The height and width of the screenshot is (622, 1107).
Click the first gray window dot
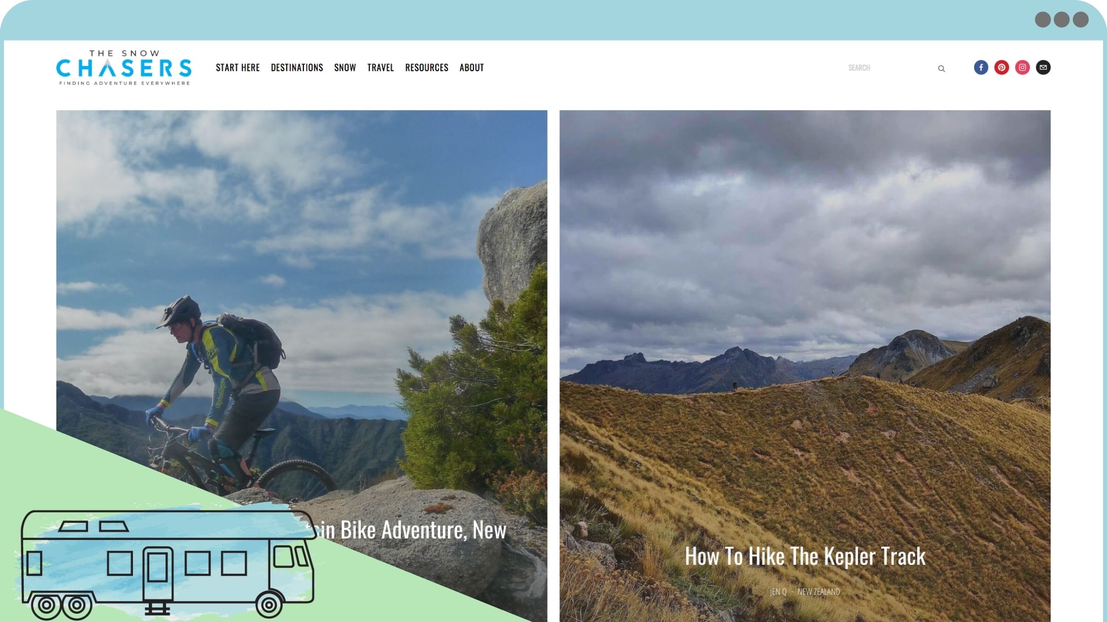click(1043, 20)
